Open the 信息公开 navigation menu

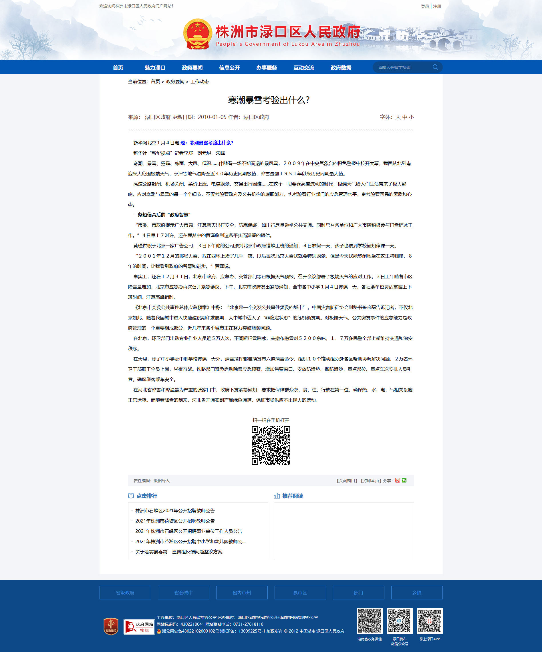tap(229, 68)
